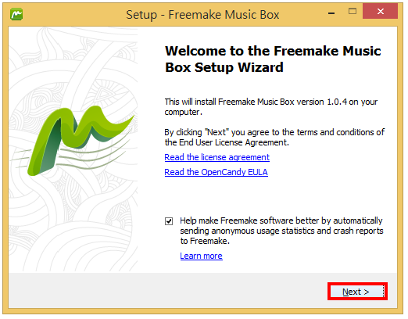Click the large green Freemake logo

(81, 141)
